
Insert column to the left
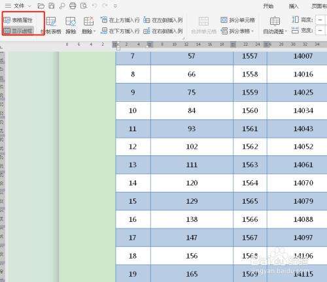click(x=163, y=20)
